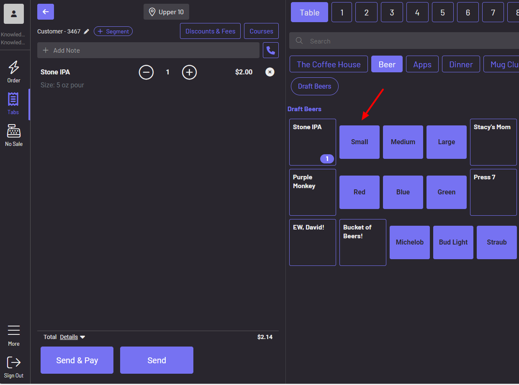Toggle the Draft Beers filter chip
The height and width of the screenshot is (385, 519).
click(x=314, y=86)
